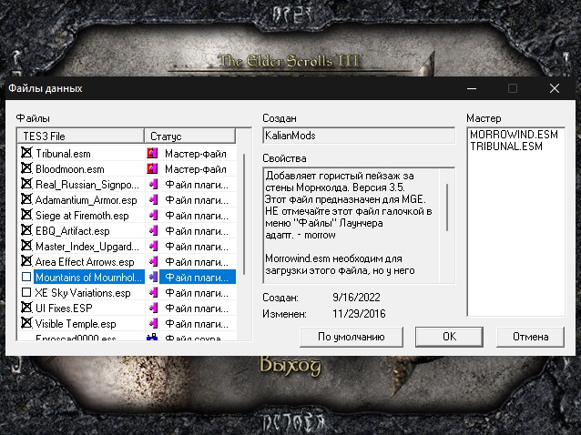This screenshot has width=581, height=435.
Task: Select EBQ_Artifact.esp file name
Action: (73, 231)
